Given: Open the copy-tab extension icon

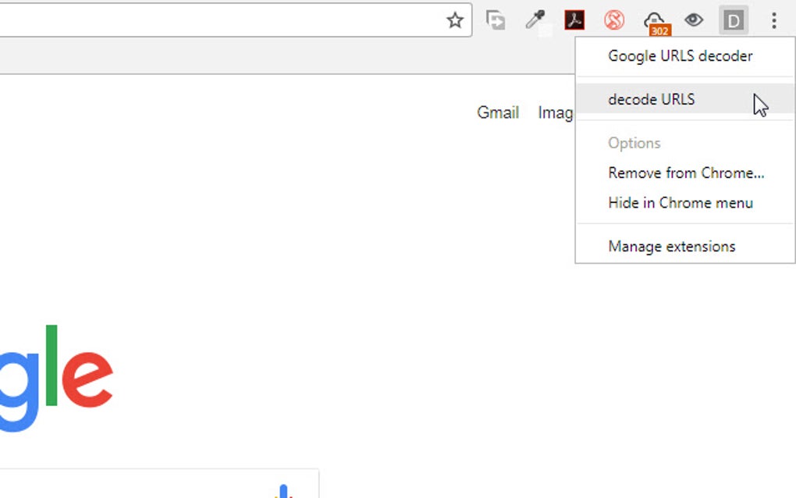Looking at the screenshot, I should 495,20.
